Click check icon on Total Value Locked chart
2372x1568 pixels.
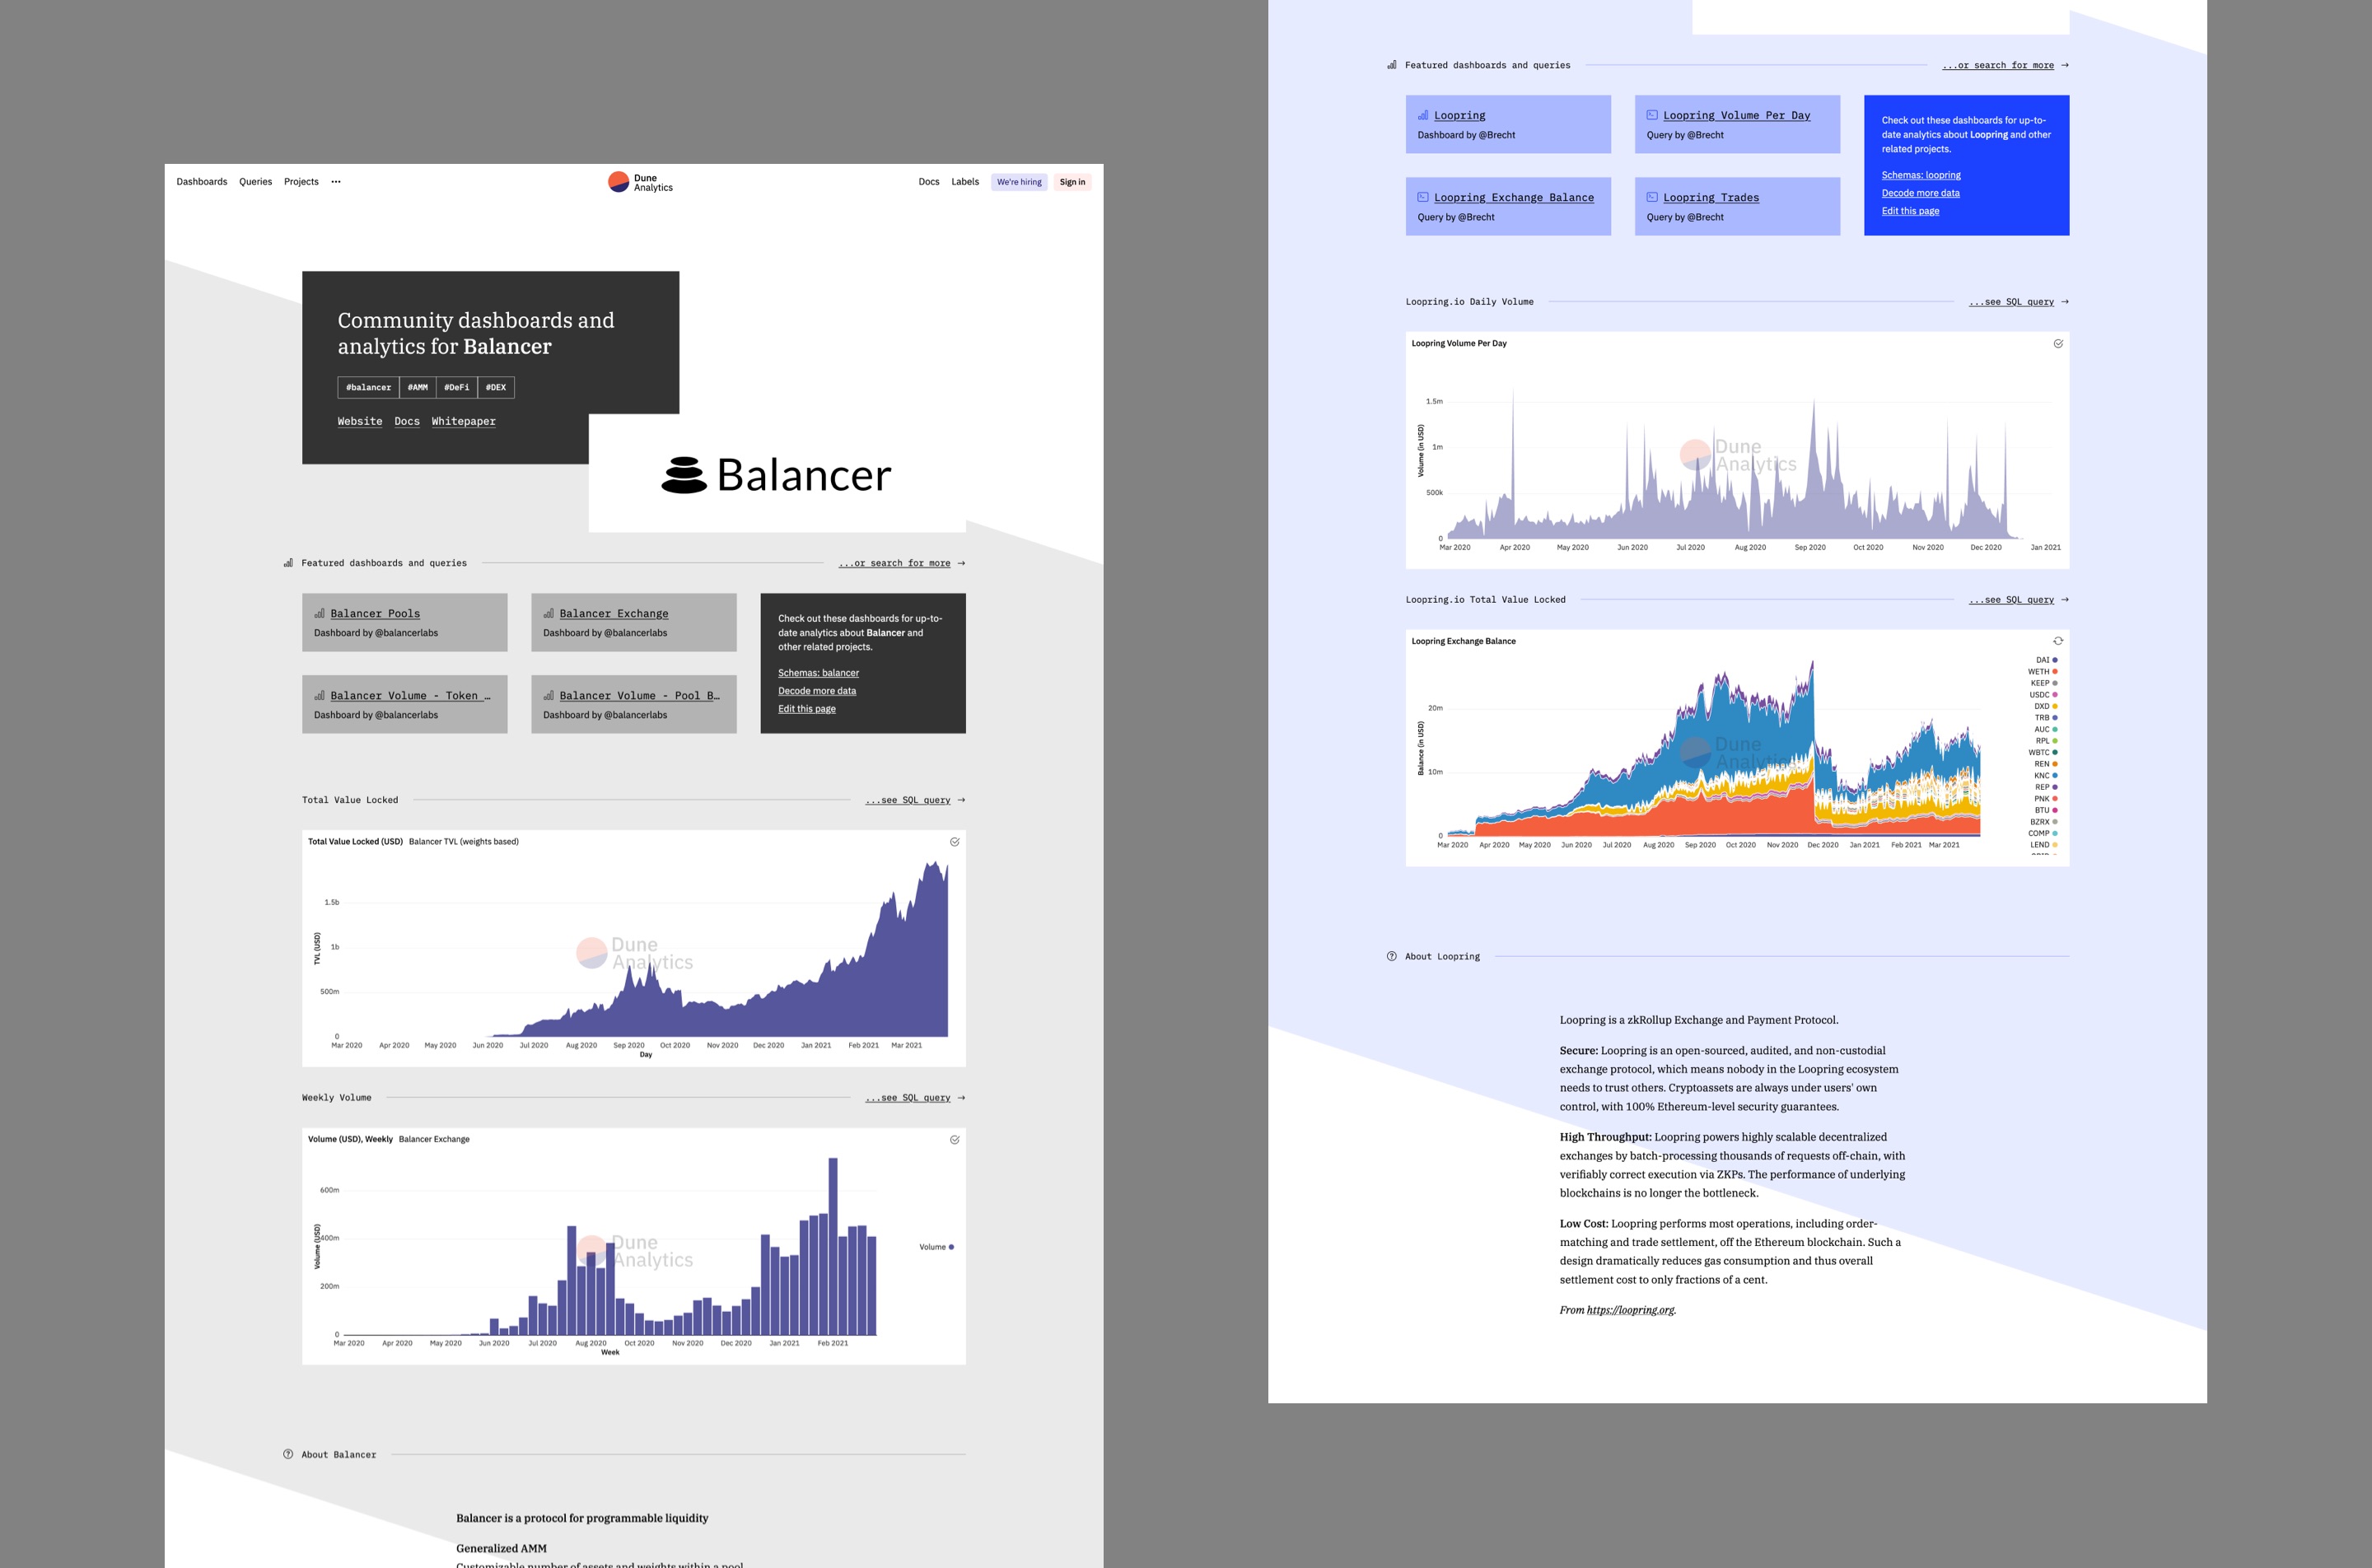point(955,842)
